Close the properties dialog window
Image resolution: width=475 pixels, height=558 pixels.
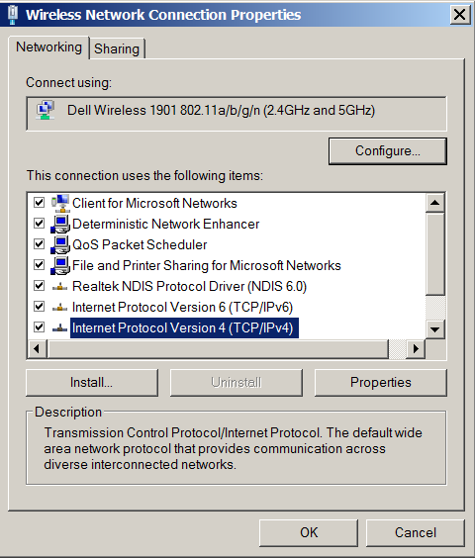point(460,15)
